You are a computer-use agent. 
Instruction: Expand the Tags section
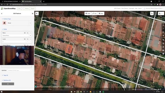point(5,75)
